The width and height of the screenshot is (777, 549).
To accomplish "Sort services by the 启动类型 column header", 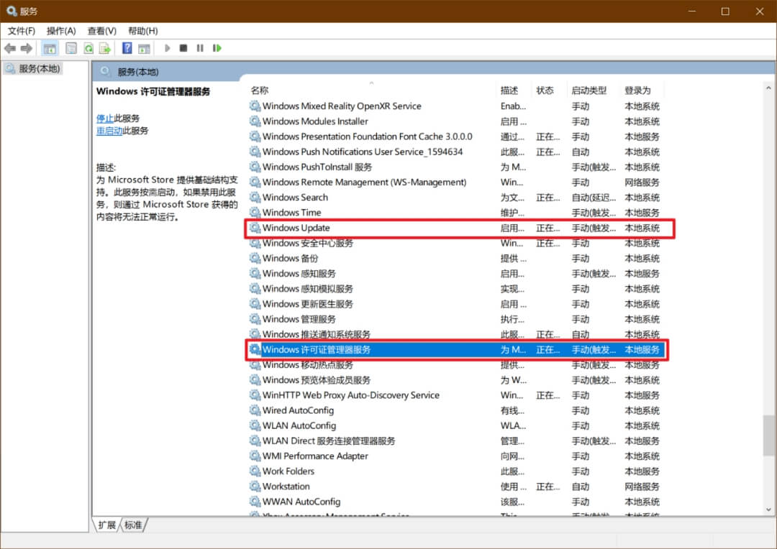I will [x=589, y=91].
